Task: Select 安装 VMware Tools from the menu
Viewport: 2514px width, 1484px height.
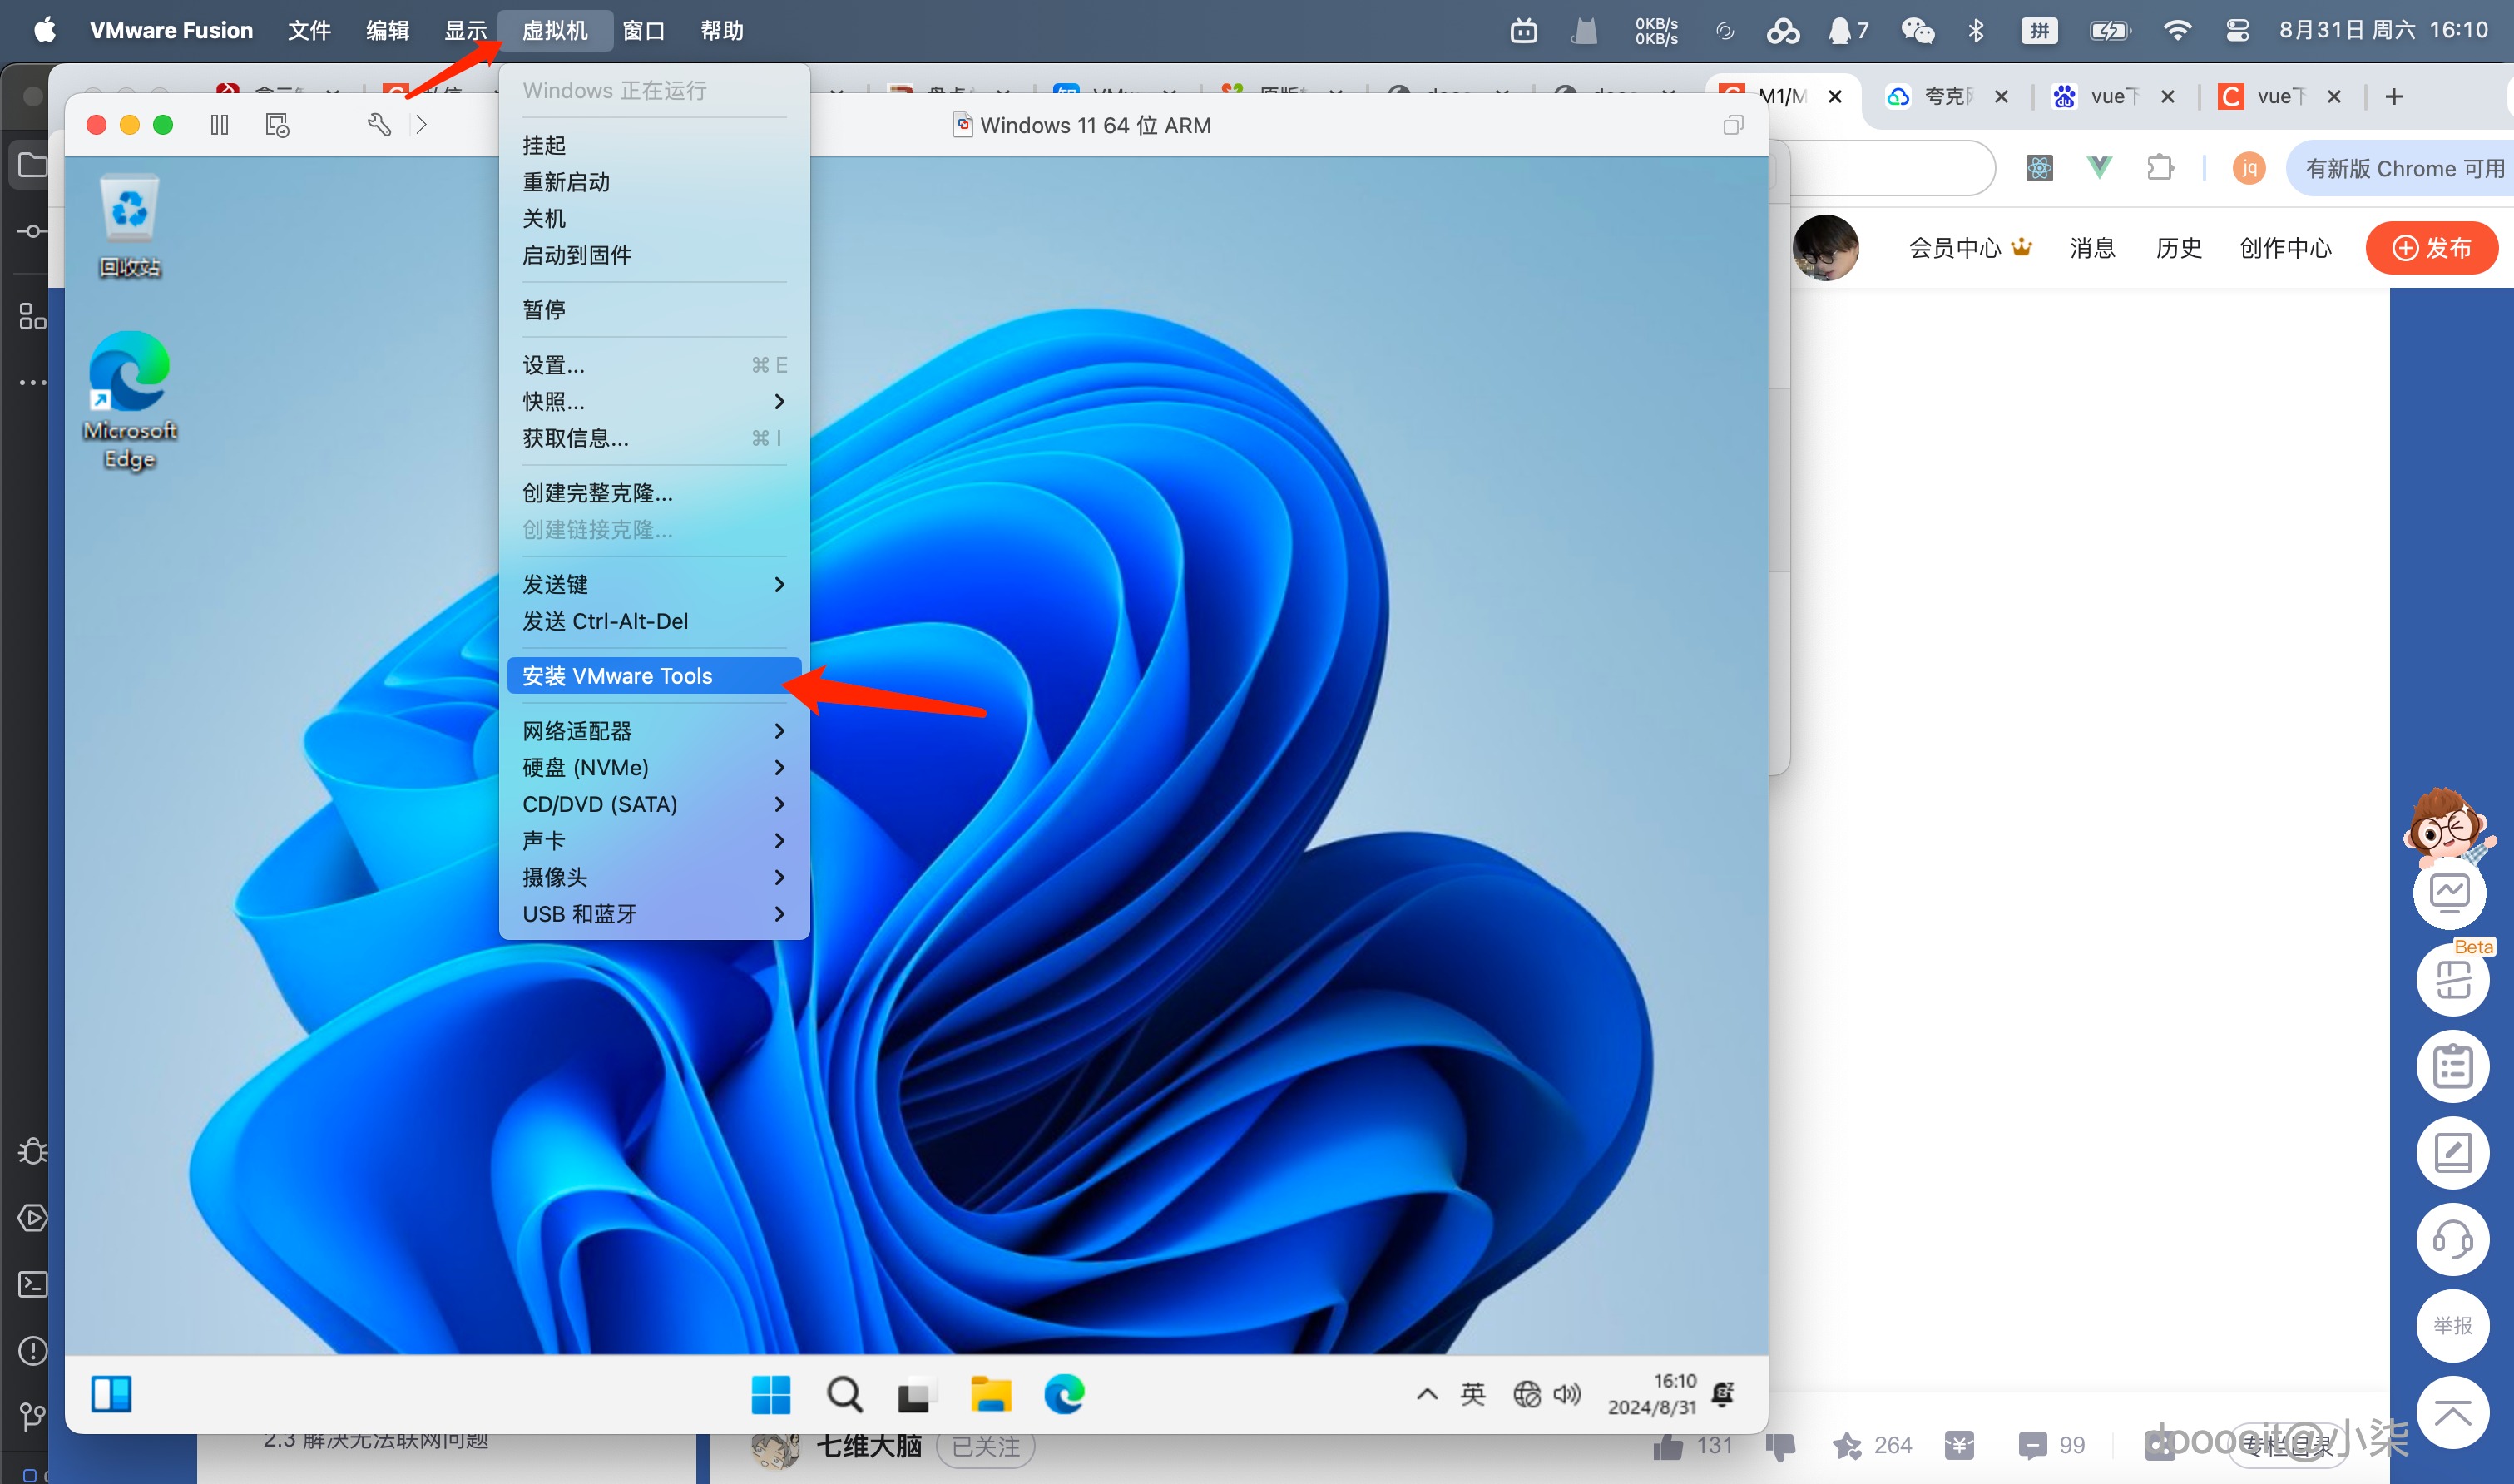Action: tap(617, 675)
